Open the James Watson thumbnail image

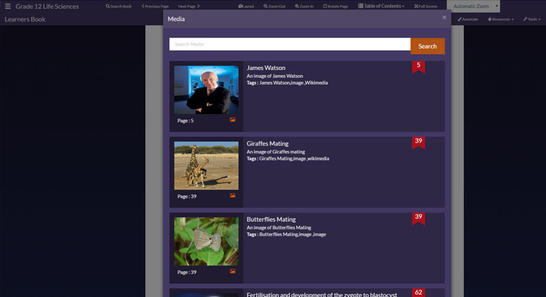[x=206, y=90]
